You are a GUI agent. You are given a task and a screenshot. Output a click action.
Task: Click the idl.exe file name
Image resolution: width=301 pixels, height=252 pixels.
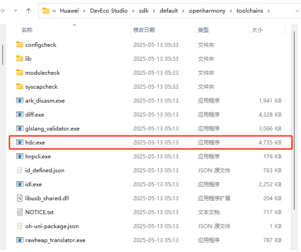click(33, 184)
